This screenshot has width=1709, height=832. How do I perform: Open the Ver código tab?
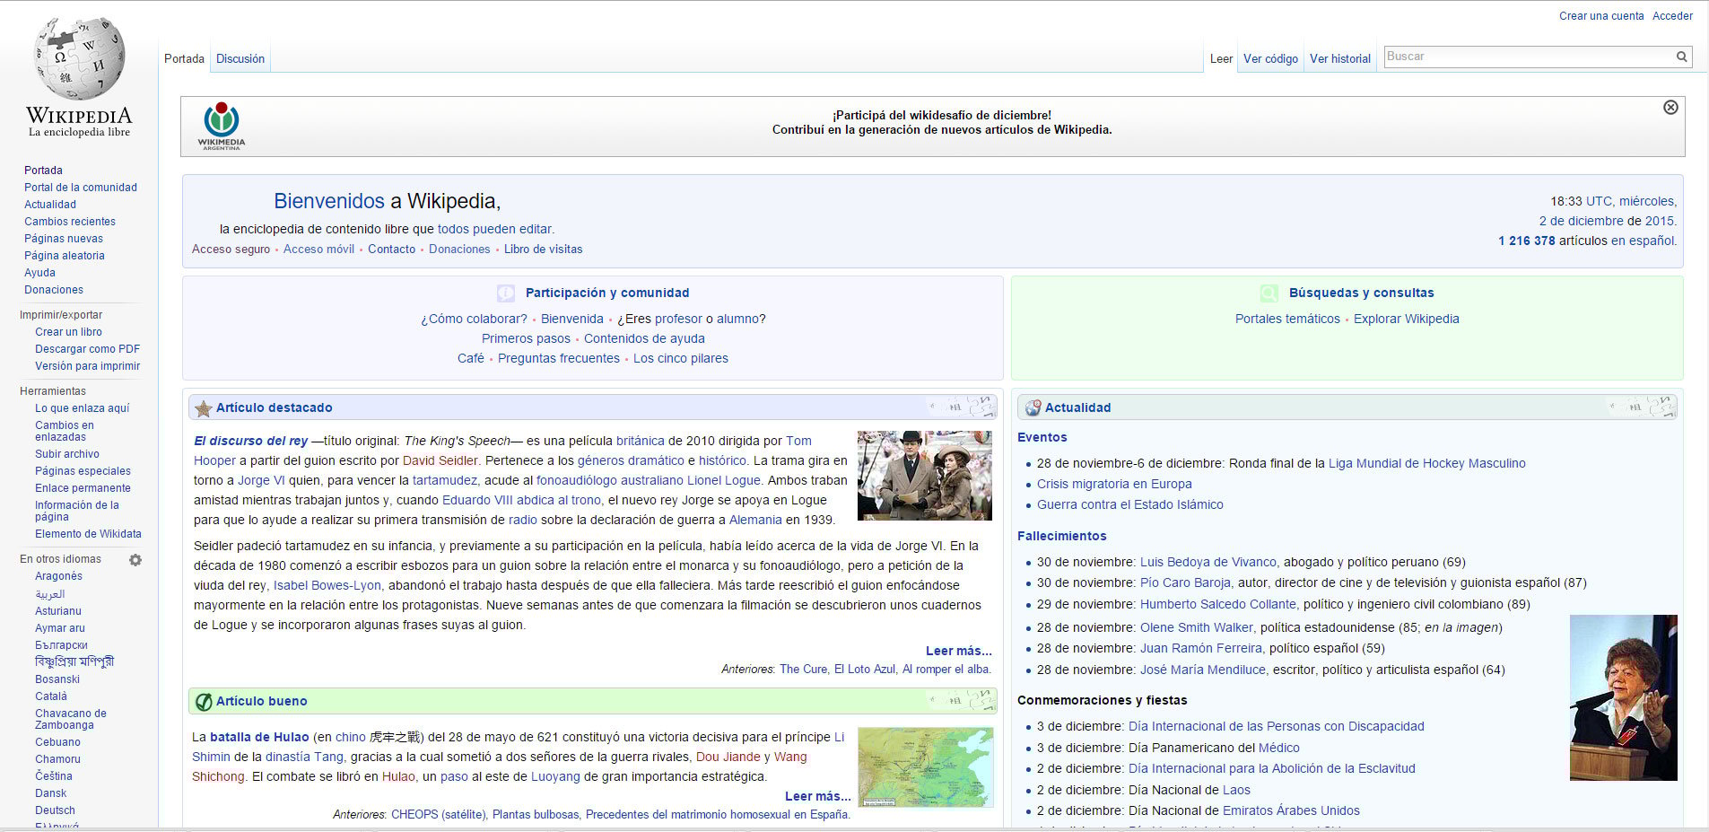pos(1270,58)
